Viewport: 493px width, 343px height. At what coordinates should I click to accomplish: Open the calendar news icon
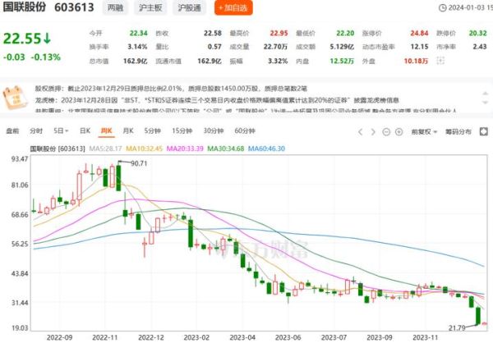(15, 98)
